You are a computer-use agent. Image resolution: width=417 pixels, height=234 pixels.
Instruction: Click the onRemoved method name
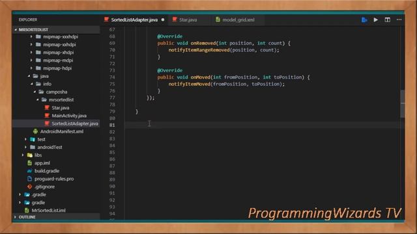(x=203, y=44)
